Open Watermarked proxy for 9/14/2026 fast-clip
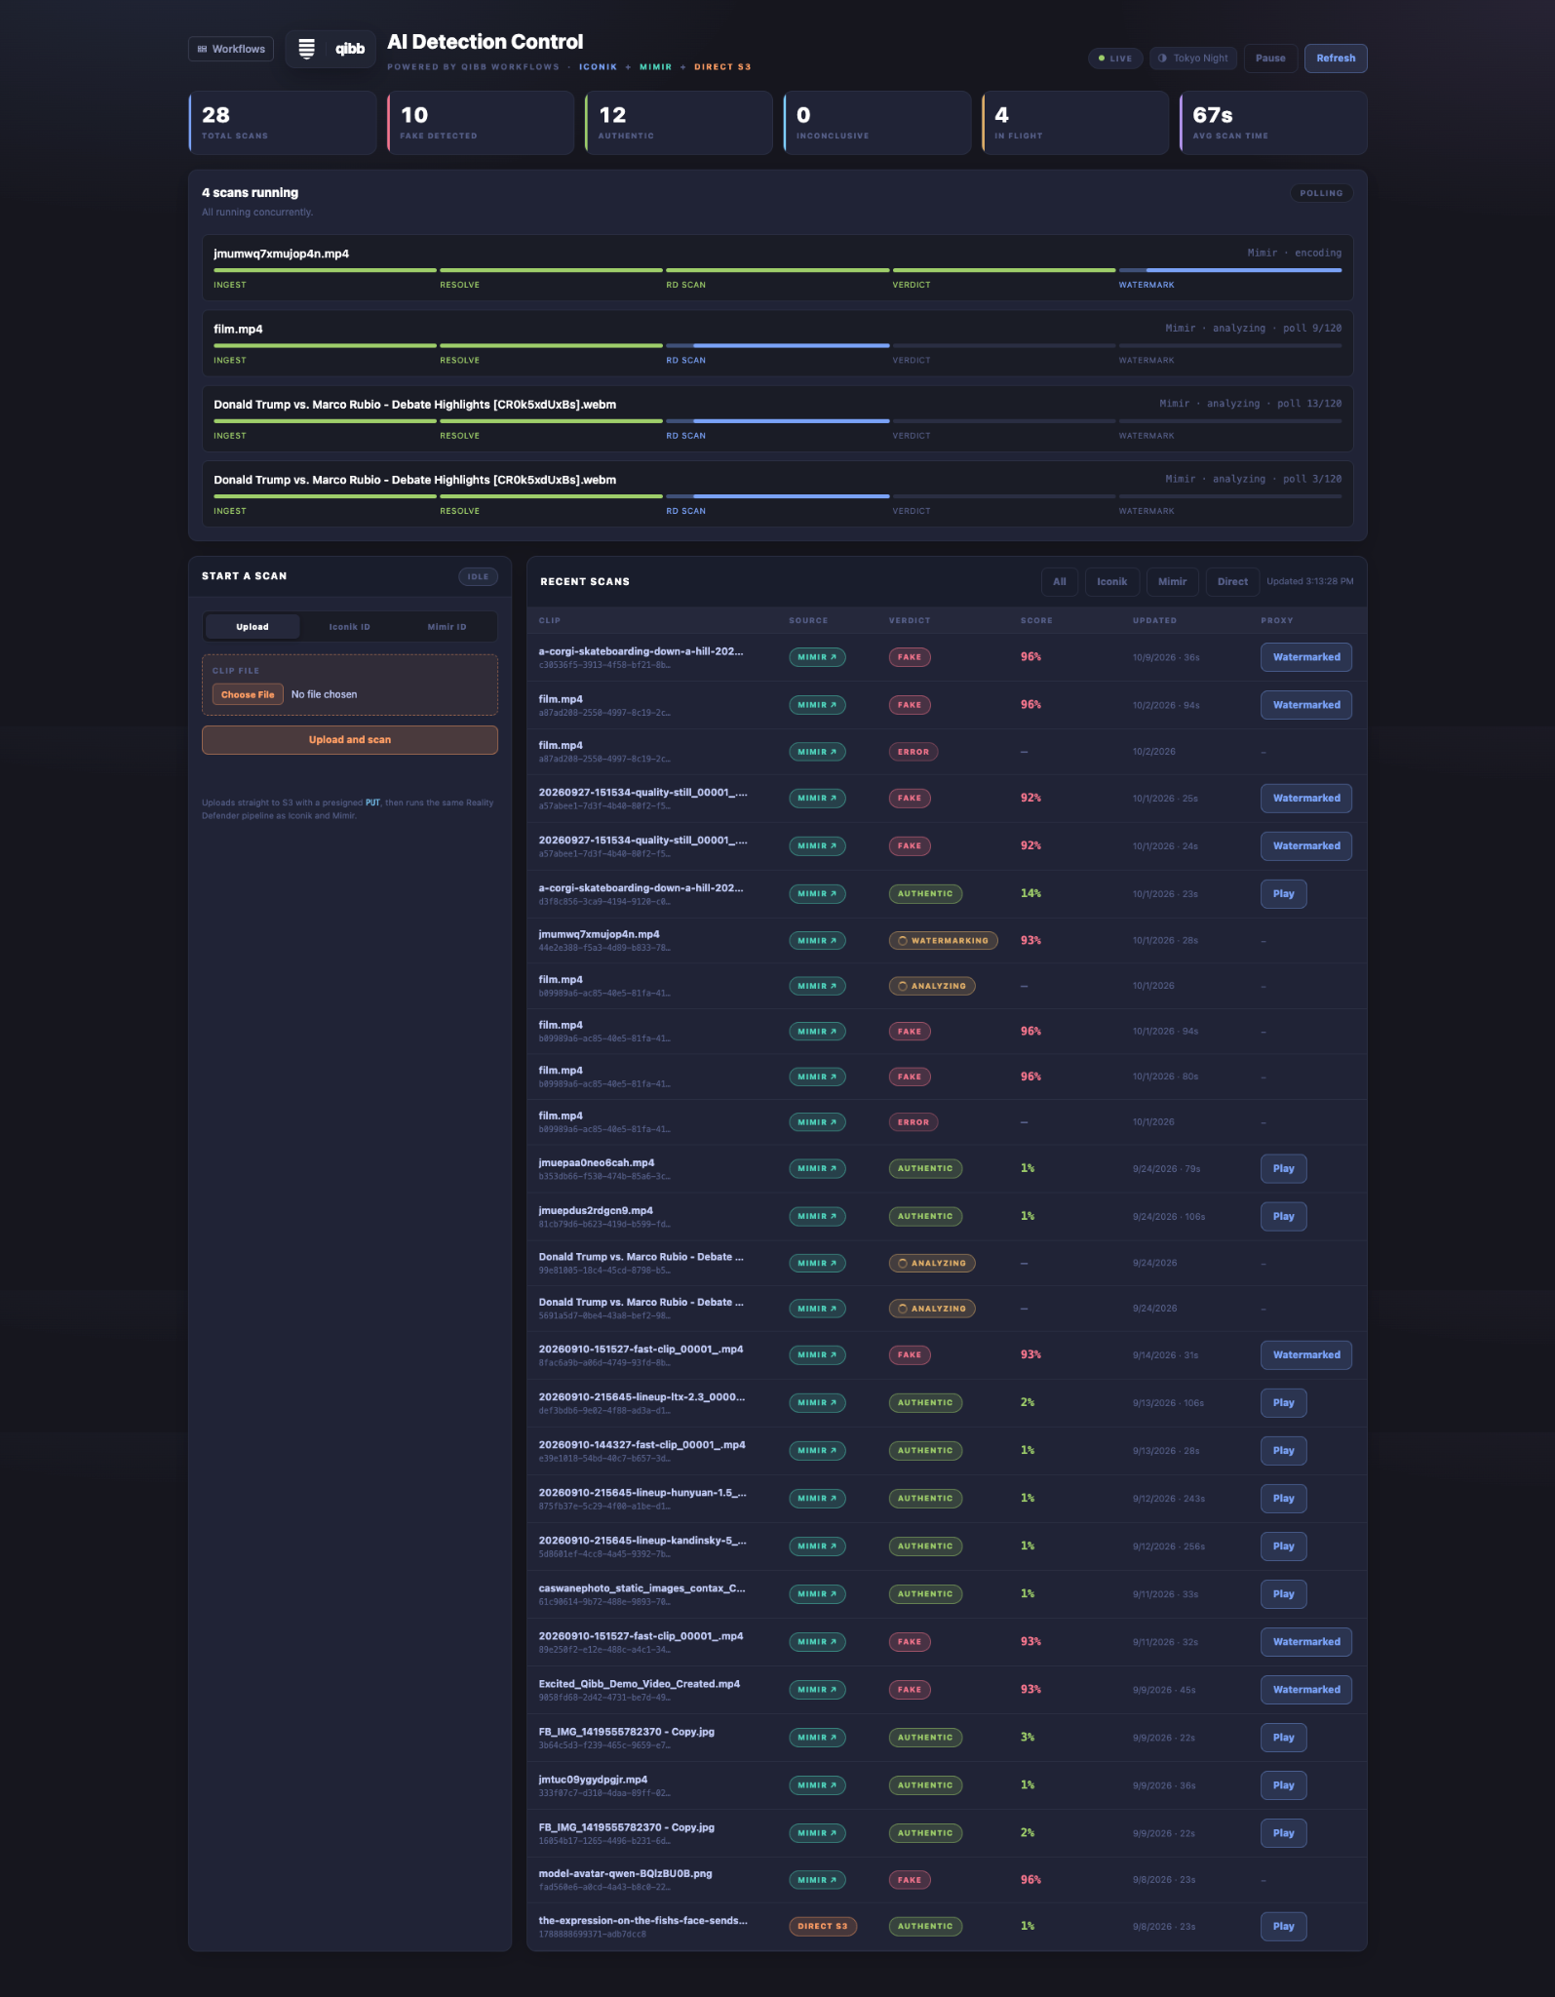1555x1997 pixels. tap(1306, 1355)
